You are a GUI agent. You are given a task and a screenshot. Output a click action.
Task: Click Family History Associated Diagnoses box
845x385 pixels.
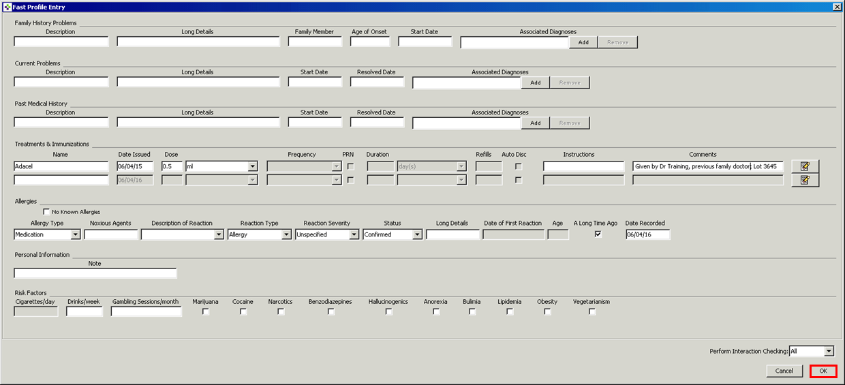click(x=514, y=42)
